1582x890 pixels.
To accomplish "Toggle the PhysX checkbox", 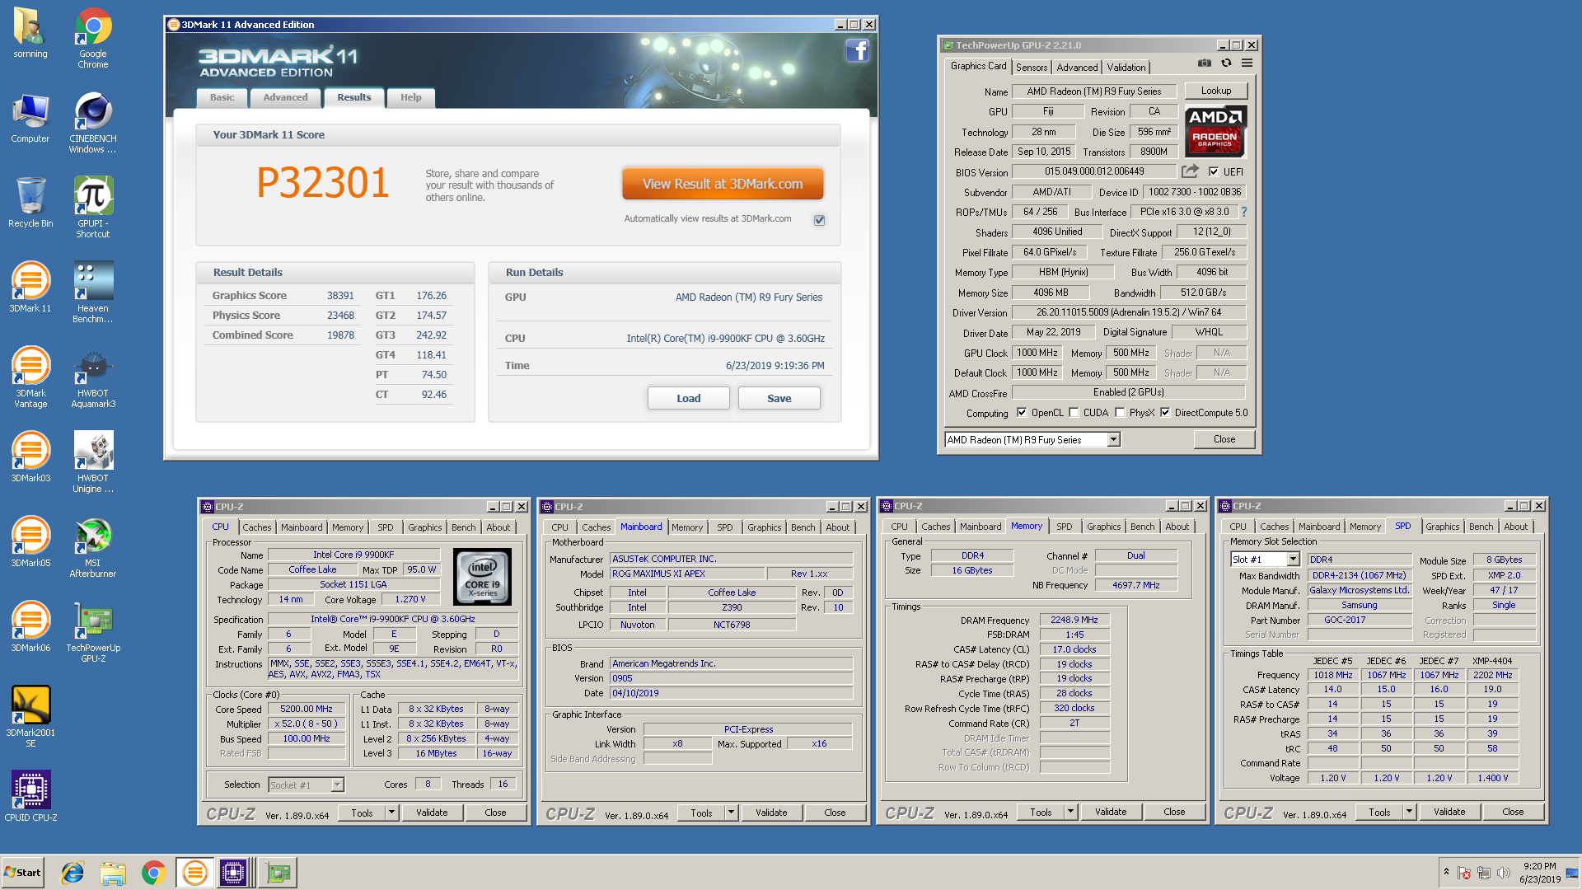I will coord(1120,413).
